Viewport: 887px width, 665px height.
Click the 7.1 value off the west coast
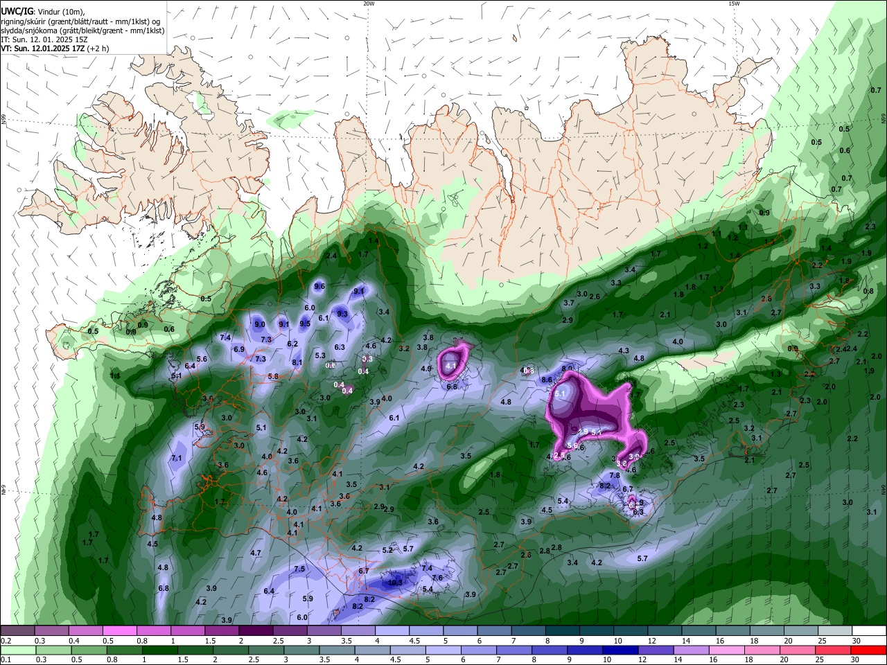(x=176, y=459)
